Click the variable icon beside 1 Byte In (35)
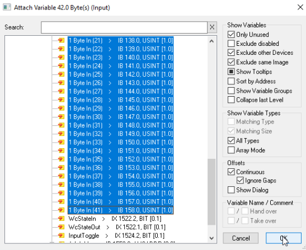The width and height of the screenshot is (306, 250). pyautogui.click(x=62, y=159)
